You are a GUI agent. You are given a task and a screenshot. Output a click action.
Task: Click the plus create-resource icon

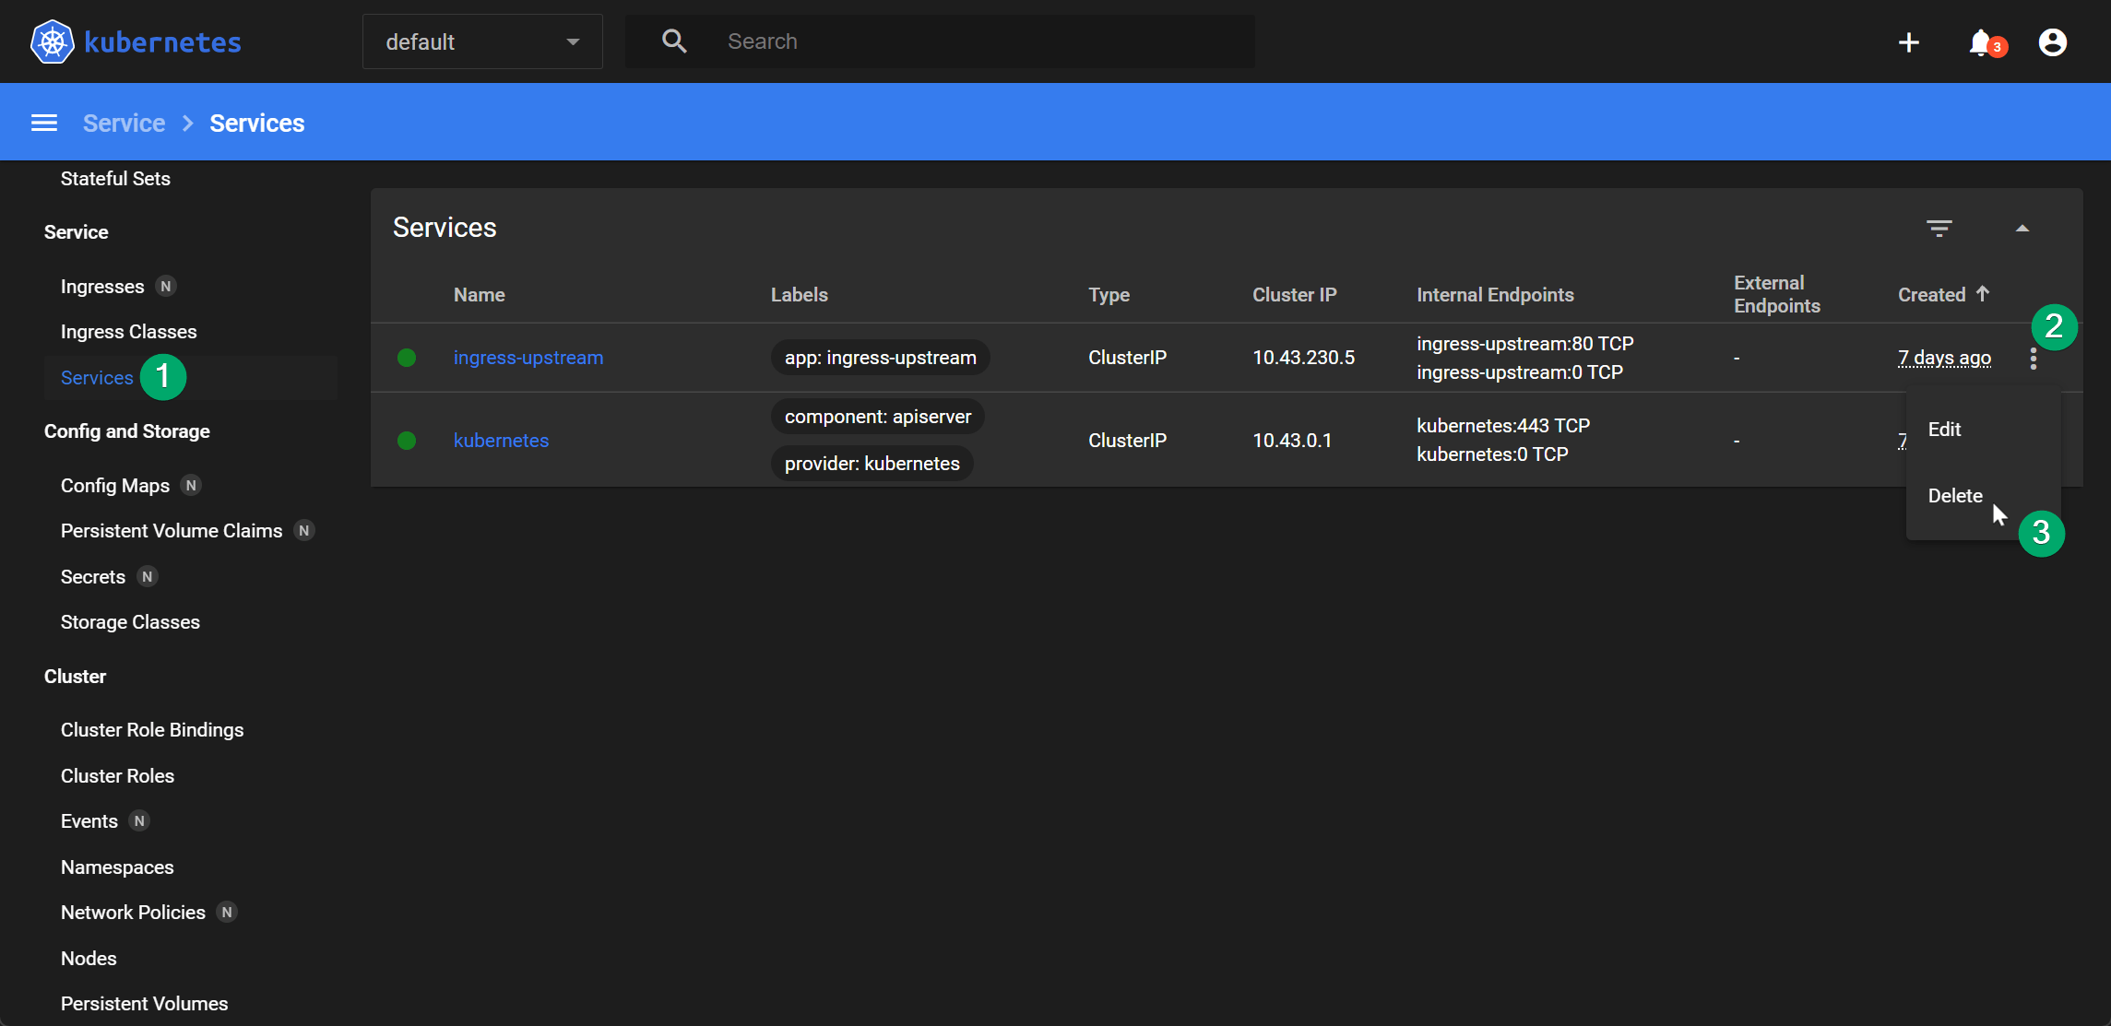1909,42
